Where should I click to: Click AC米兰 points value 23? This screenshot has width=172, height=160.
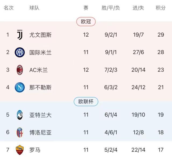pyautogui.click(x=161, y=70)
